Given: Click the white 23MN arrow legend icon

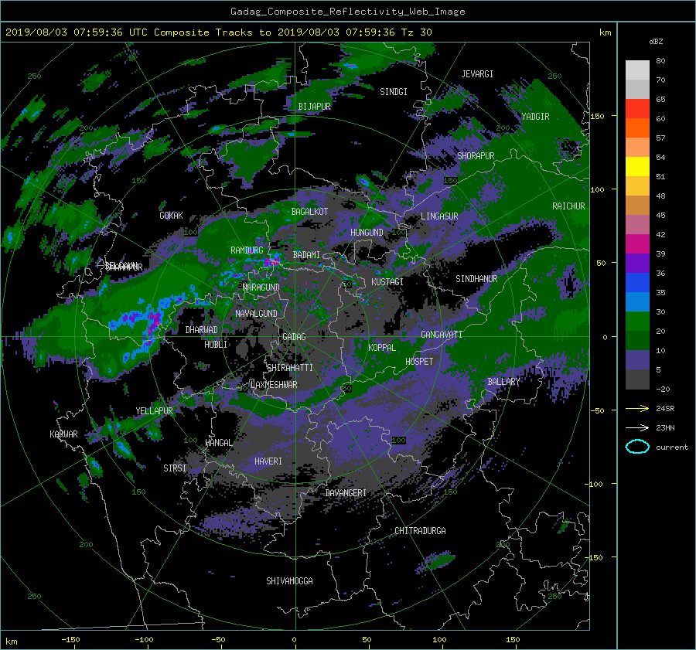Looking at the screenshot, I should (x=637, y=427).
